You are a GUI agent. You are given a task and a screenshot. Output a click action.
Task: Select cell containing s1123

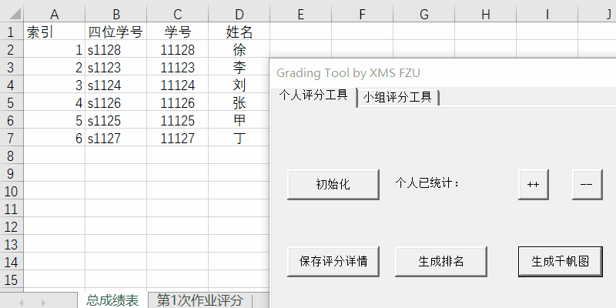(x=116, y=67)
